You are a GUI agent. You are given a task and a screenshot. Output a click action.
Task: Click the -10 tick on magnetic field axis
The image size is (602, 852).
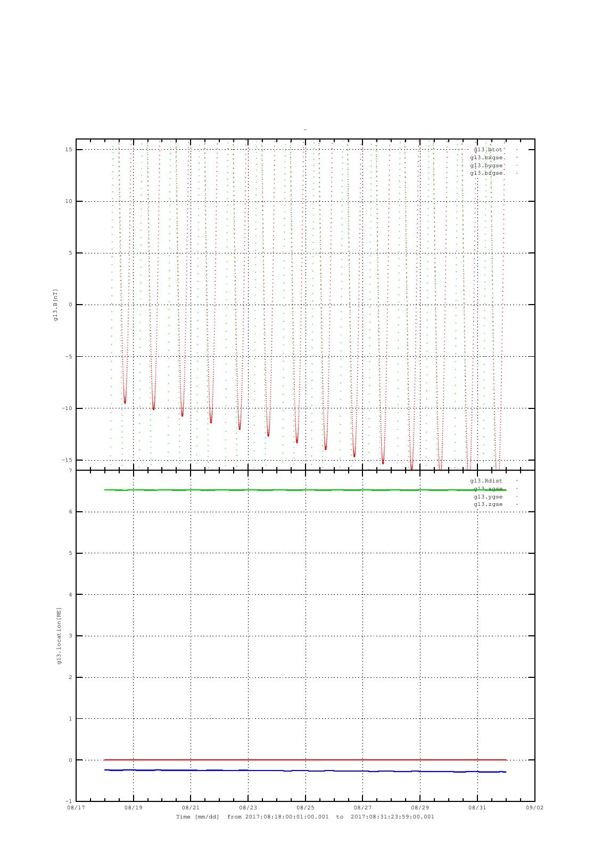pos(67,408)
